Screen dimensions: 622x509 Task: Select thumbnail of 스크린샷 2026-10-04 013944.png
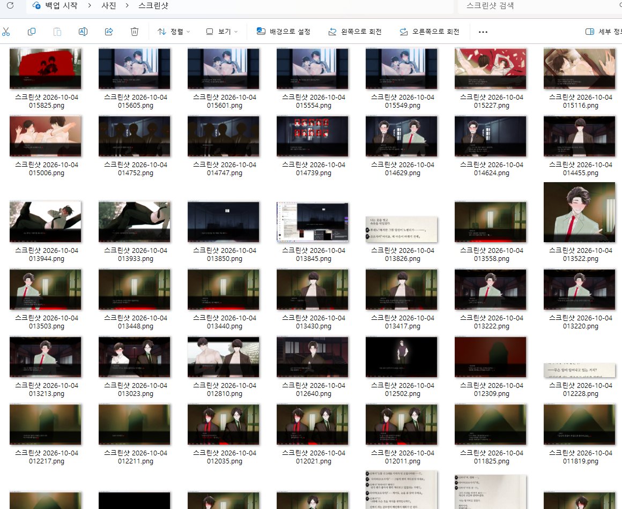[45, 222]
